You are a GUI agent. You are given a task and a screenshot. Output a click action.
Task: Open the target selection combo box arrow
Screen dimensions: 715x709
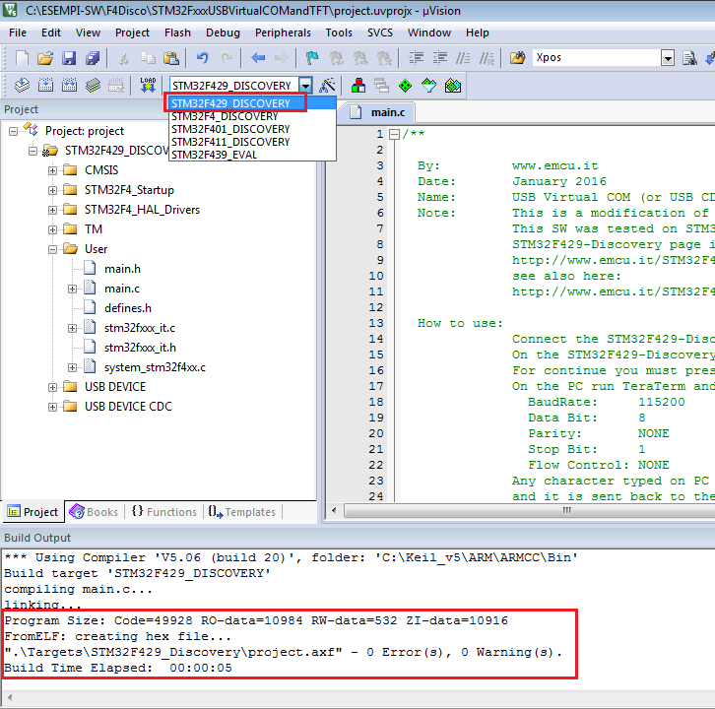pyautogui.click(x=305, y=86)
